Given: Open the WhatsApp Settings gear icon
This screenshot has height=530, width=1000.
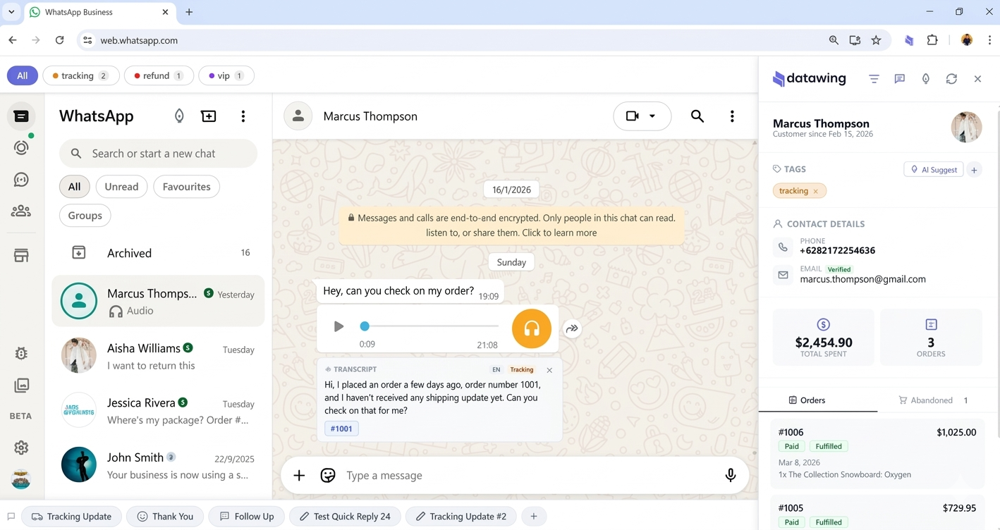Looking at the screenshot, I should point(21,448).
